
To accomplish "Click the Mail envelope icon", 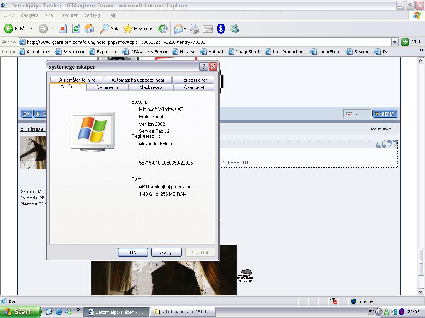I will tap(178, 29).
